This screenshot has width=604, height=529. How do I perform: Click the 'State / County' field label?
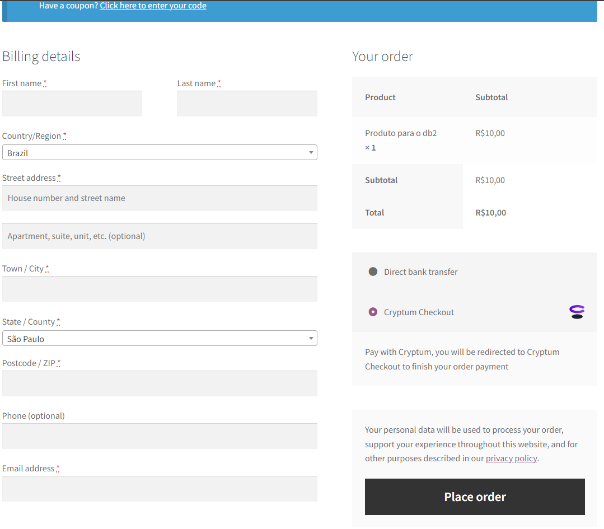coord(29,322)
